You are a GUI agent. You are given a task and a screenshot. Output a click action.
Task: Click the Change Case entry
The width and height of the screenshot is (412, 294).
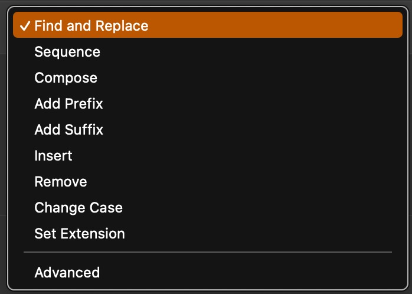click(79, 208)
